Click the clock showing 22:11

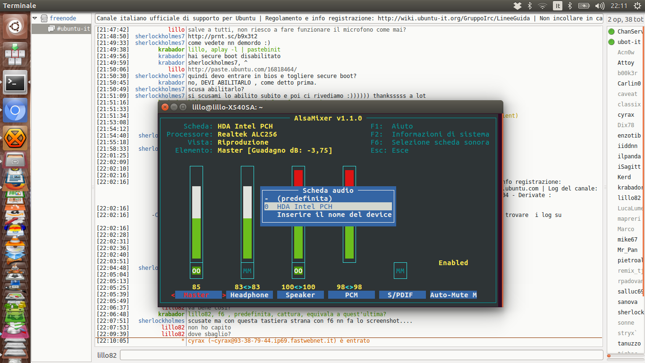(x=619, y=6)
